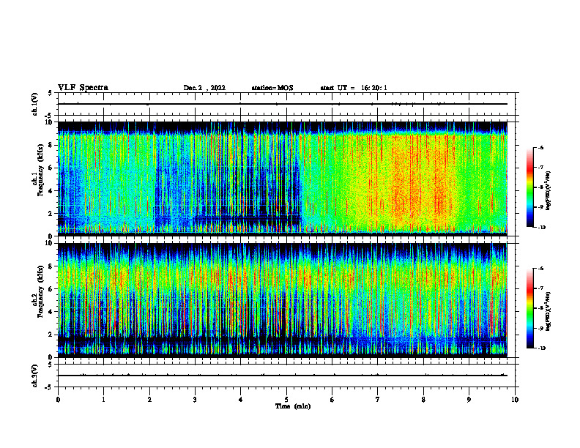Click the ch.1(V) axis label
580x448 pixels.
click(x=35, y=104)
